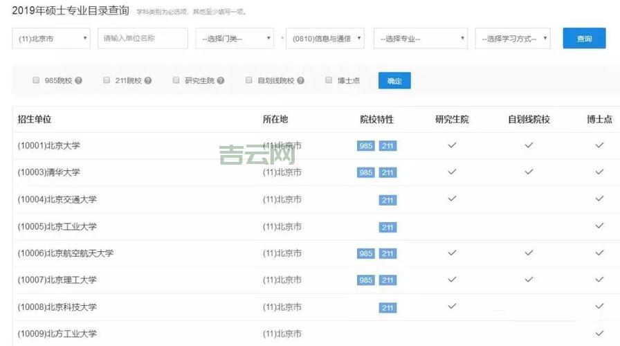Viewport: 620px width, 346px height.
Task: Click the 211 badge in the 北京工业大学 row
Action: [387, 228]
